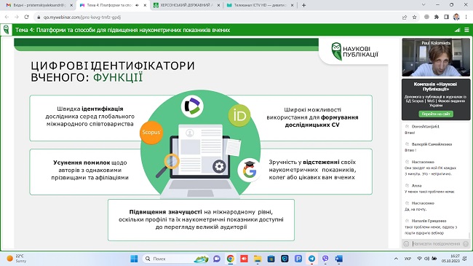Switch the УКР keyboard language

point(408,259)
